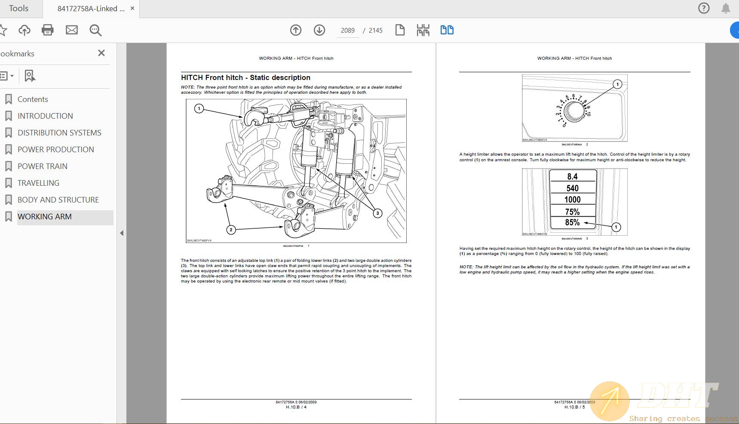Go to previous page arrow
The height and width of the screenshot is (424, 739).
[x=296, y=30]
